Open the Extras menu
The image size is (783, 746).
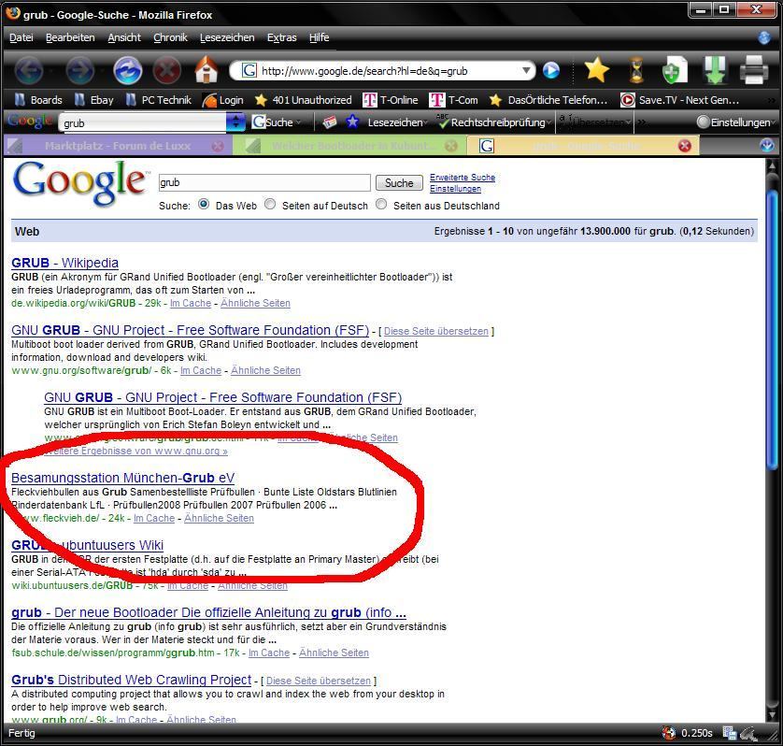point(281,37)
